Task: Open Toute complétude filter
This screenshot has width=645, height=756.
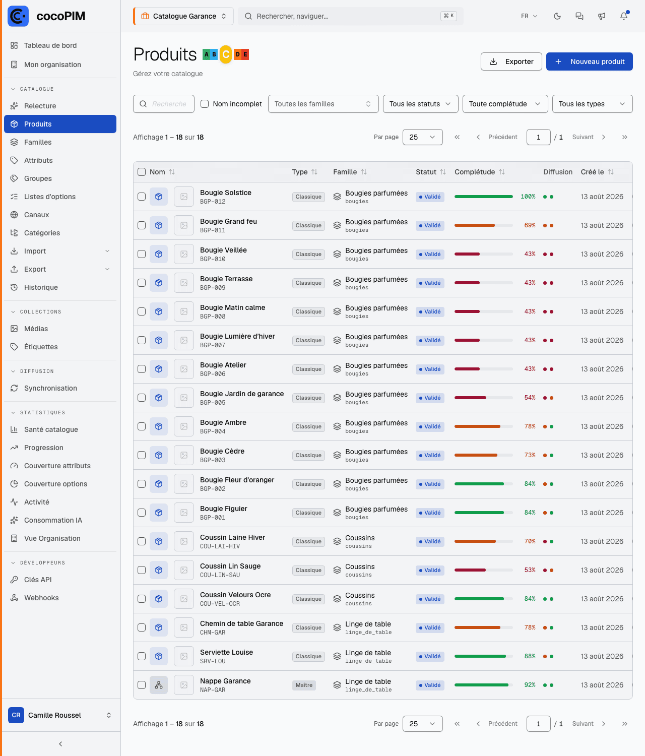Action: [505, 104]
